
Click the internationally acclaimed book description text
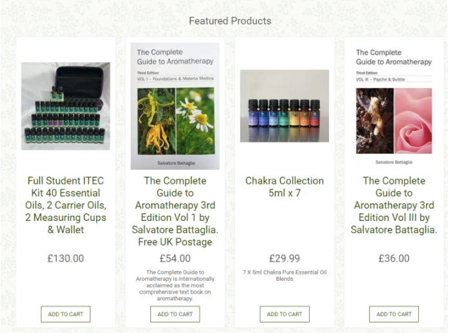[x=175, y=285]
